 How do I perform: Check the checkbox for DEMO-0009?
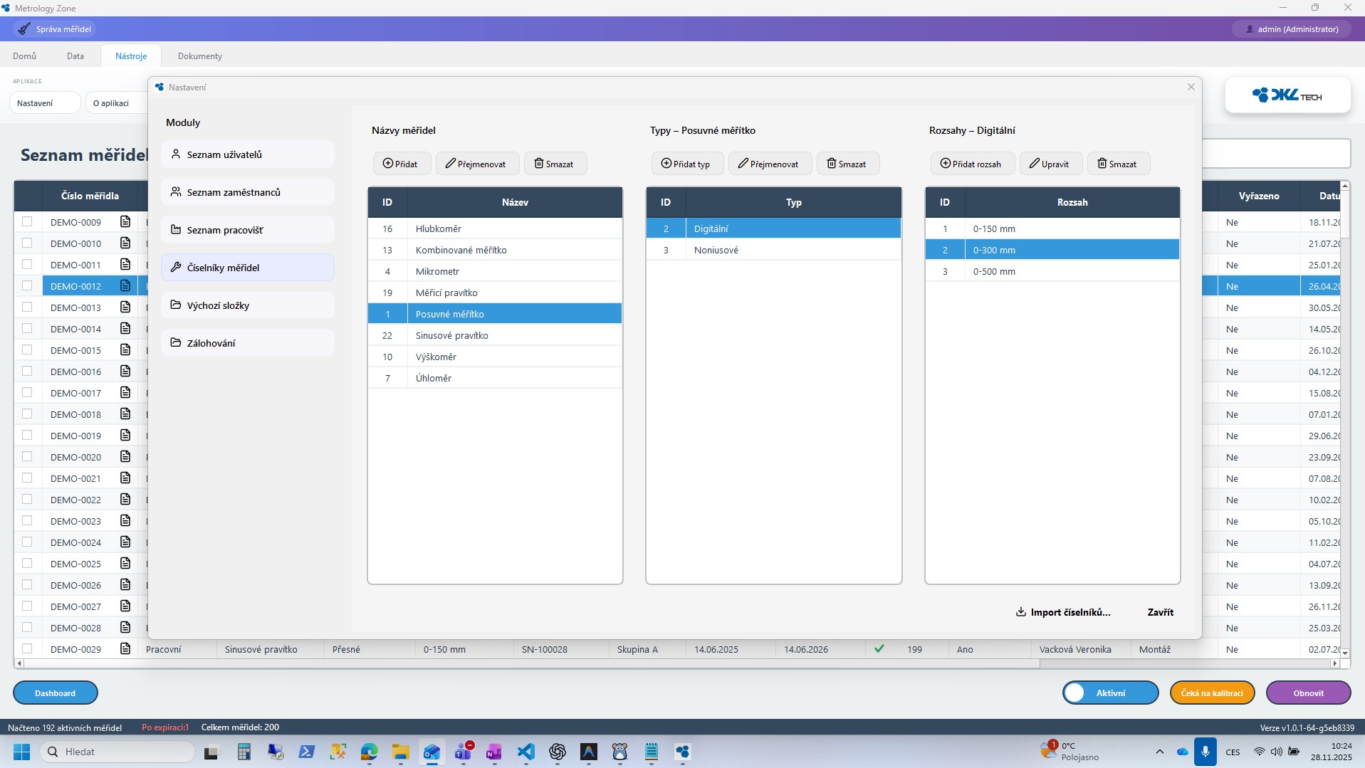click(x=27, y=221)
